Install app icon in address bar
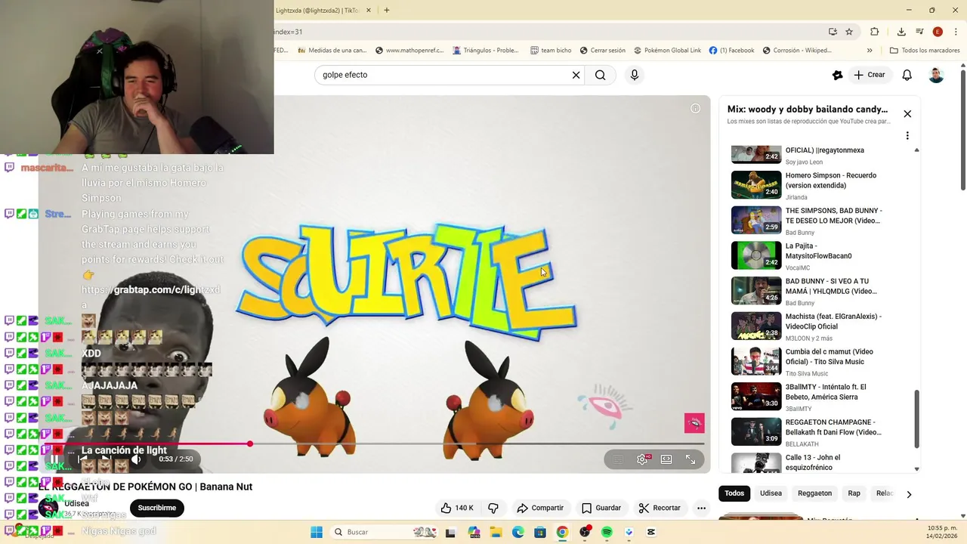This screenshot has height=544, width=967. point(833,32)
